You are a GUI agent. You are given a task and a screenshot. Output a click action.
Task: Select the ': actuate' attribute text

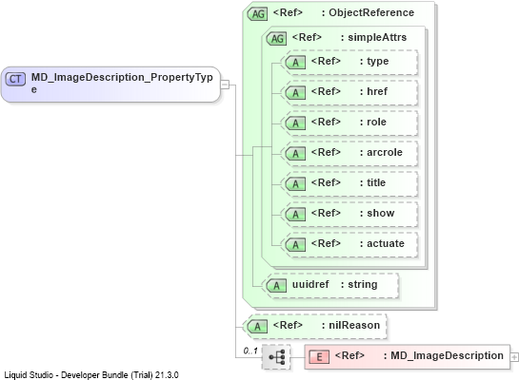382,243
